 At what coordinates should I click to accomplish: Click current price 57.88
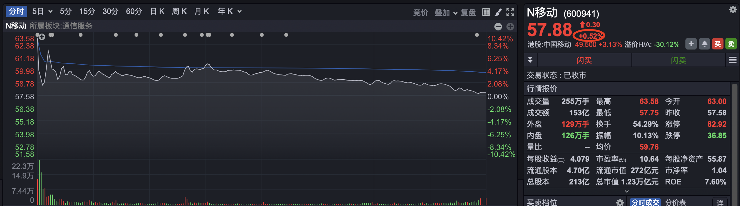pos(549,30)
